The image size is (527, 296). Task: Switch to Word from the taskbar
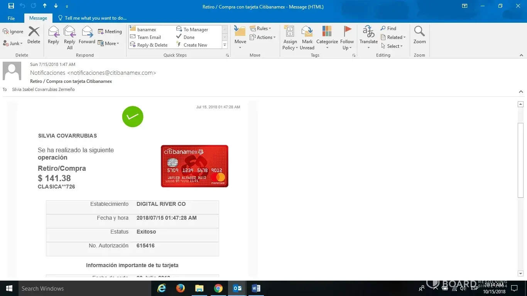click(256, 288)
